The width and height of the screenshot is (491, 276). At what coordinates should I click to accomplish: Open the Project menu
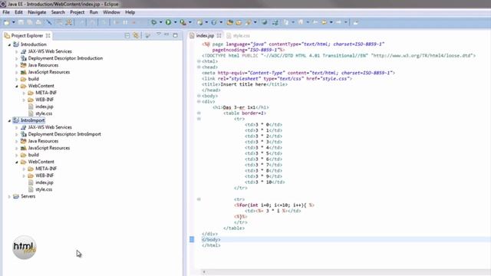[x=77, y=12]
